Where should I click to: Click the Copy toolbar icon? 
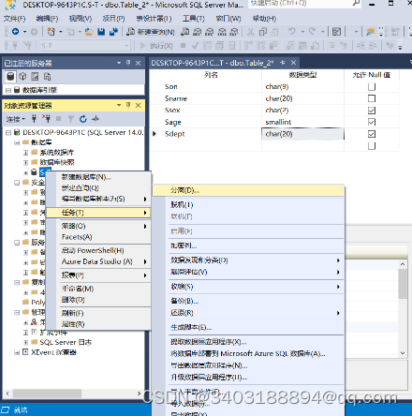263,32
